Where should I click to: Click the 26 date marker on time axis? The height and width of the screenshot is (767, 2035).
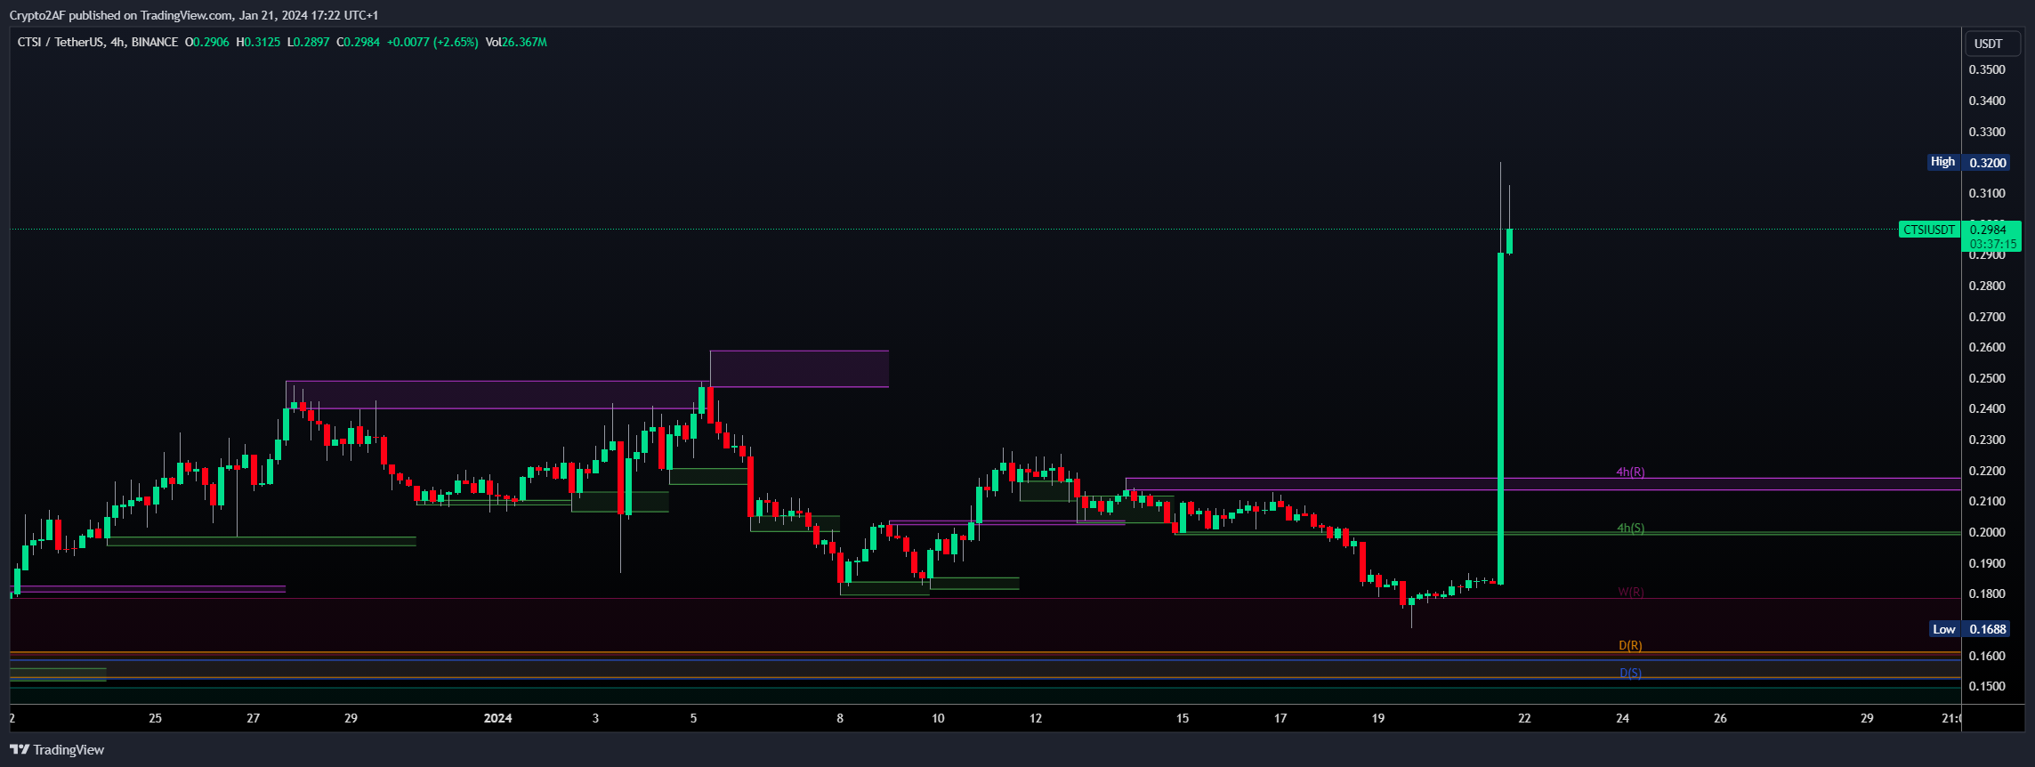point(1720,718)
